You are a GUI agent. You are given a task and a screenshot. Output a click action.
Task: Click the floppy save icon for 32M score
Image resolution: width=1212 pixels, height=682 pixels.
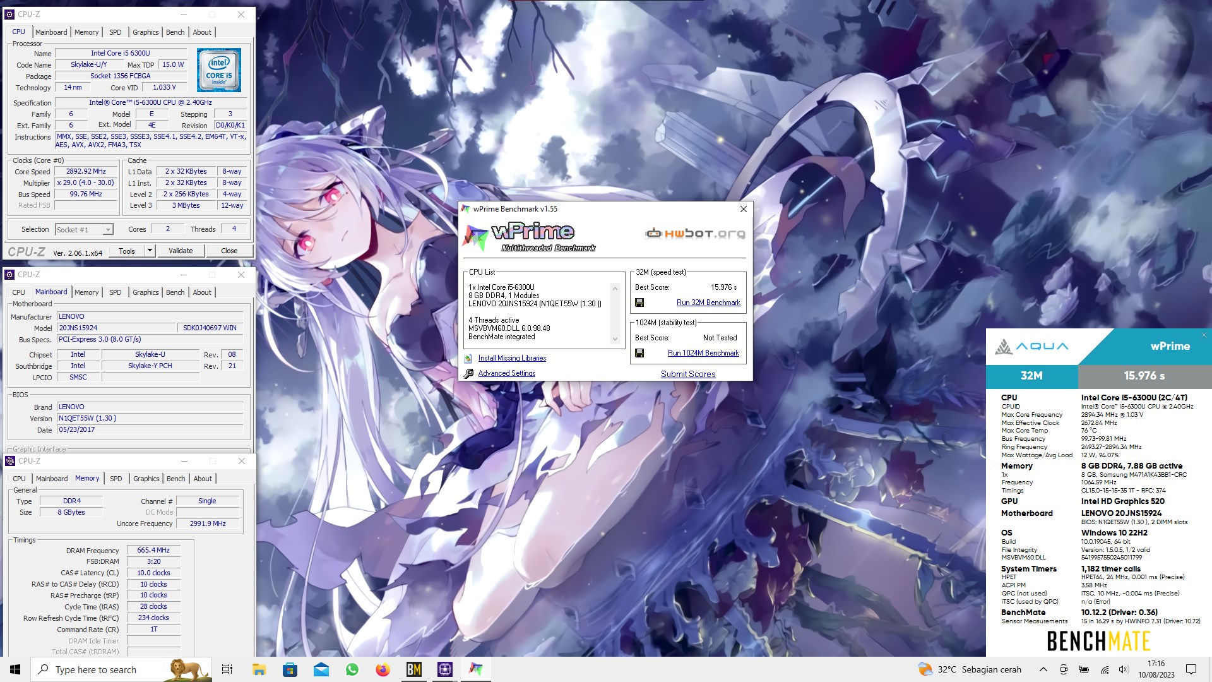pos(639,302)
